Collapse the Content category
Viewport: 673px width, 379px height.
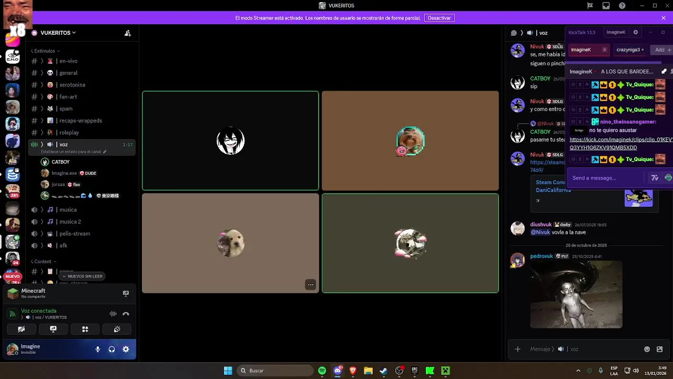[x=43, y=262]
